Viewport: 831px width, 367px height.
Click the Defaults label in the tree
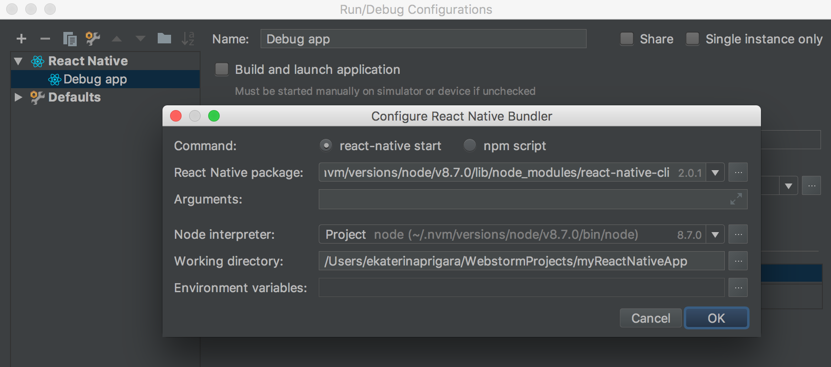click(74, 97)
